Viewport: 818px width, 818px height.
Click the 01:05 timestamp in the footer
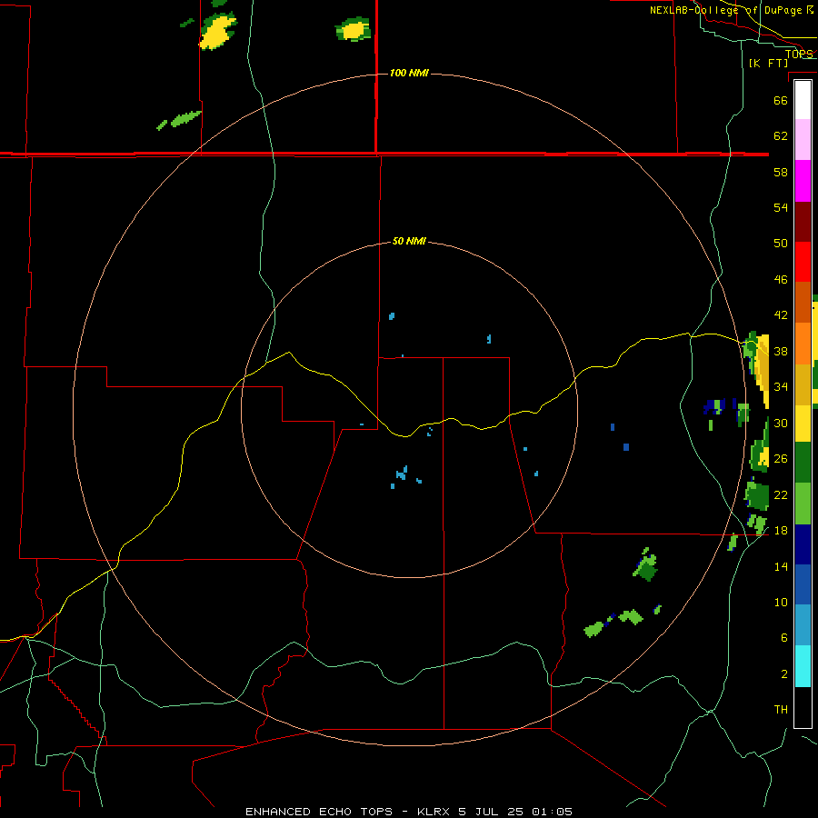pos(552,812)
